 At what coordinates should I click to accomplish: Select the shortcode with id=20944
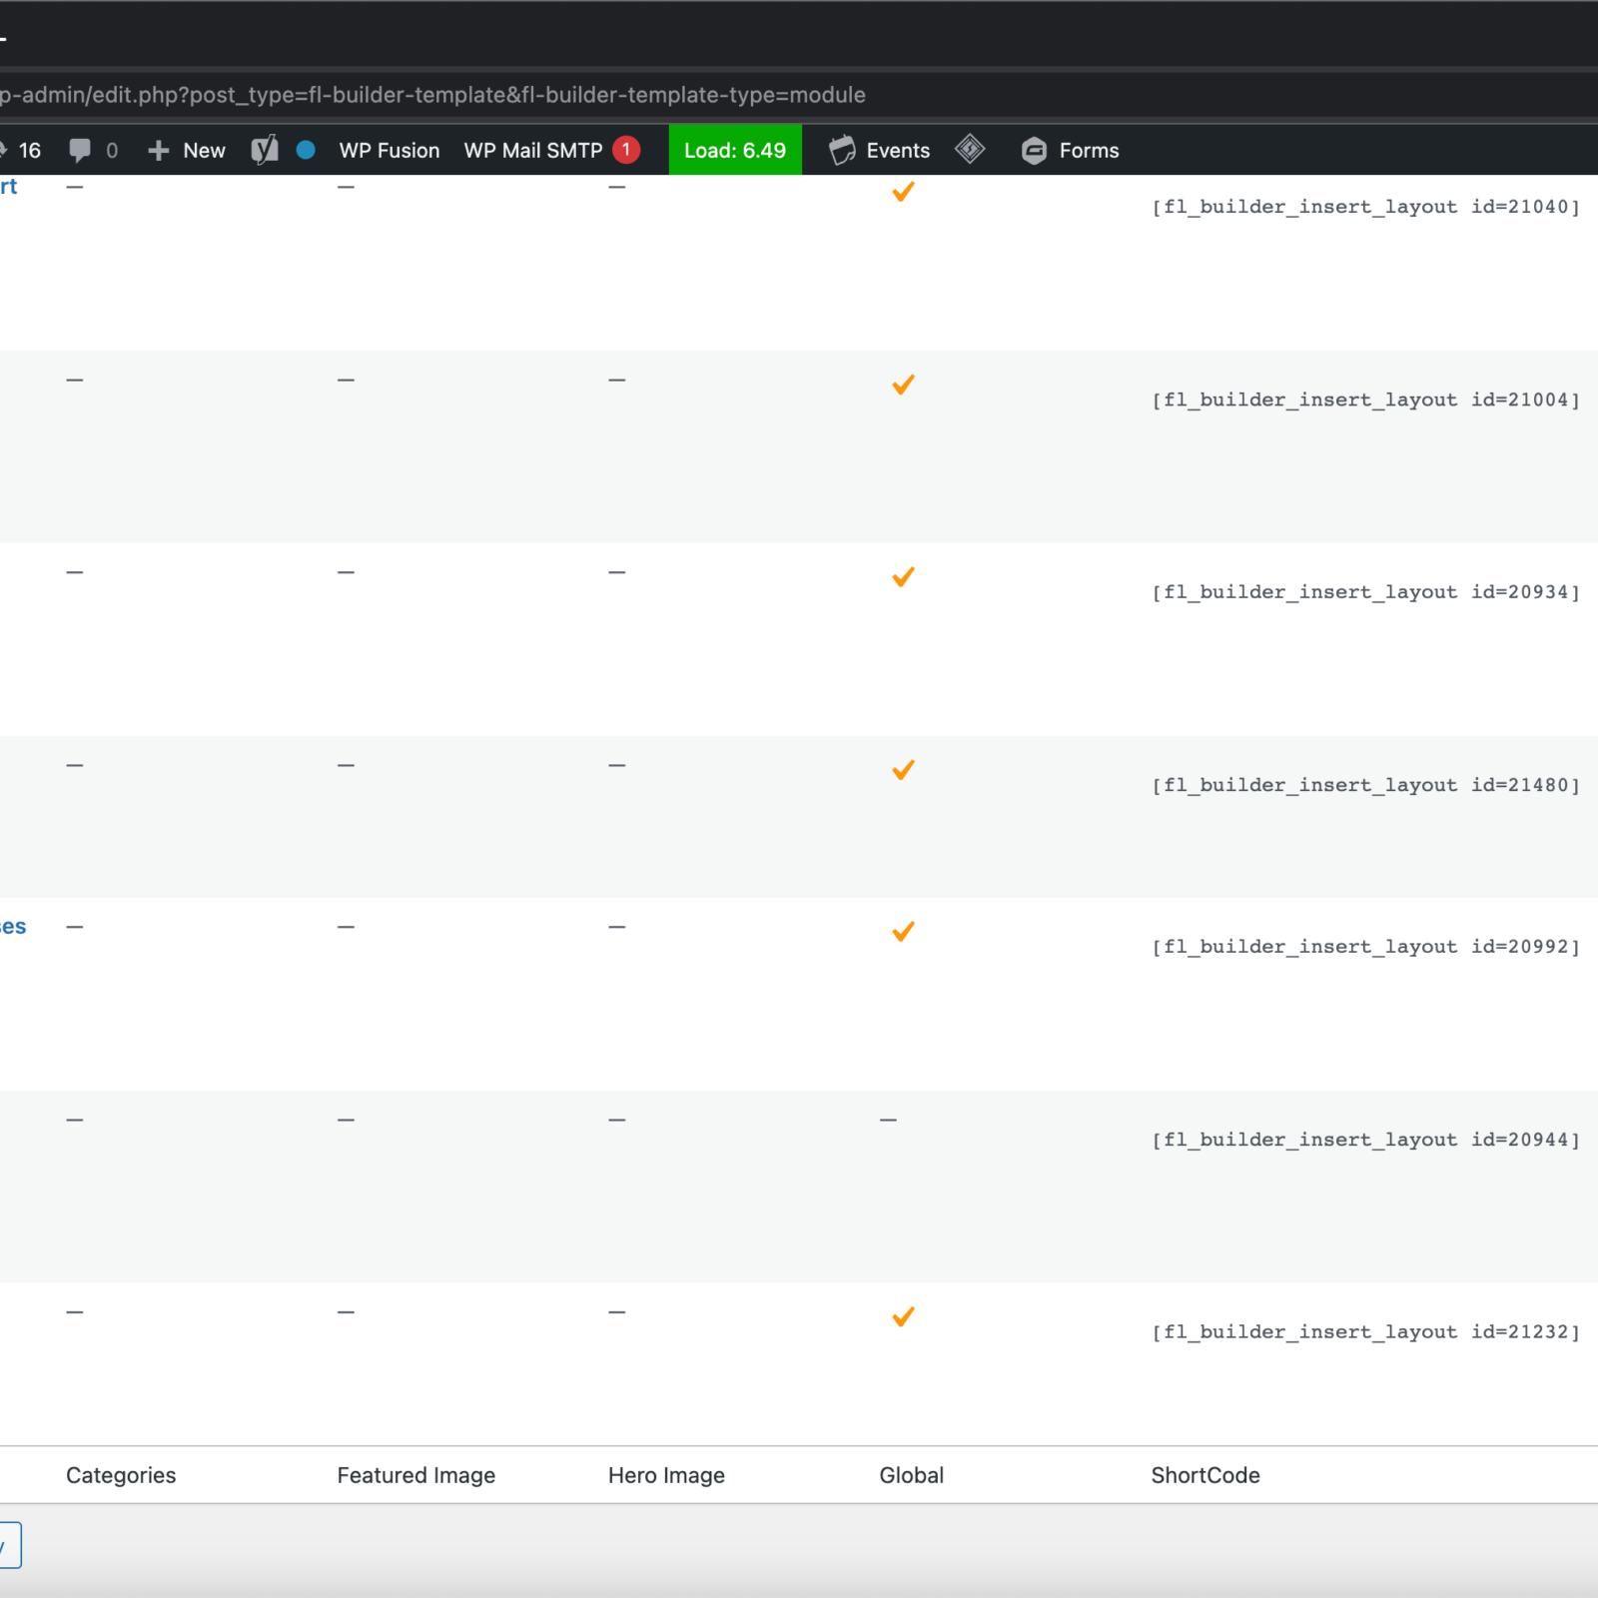point(1365,1140)
